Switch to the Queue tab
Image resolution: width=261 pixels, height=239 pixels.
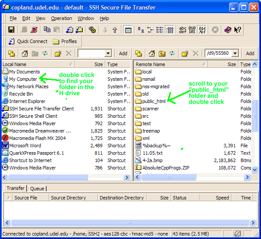pos(37,189)
